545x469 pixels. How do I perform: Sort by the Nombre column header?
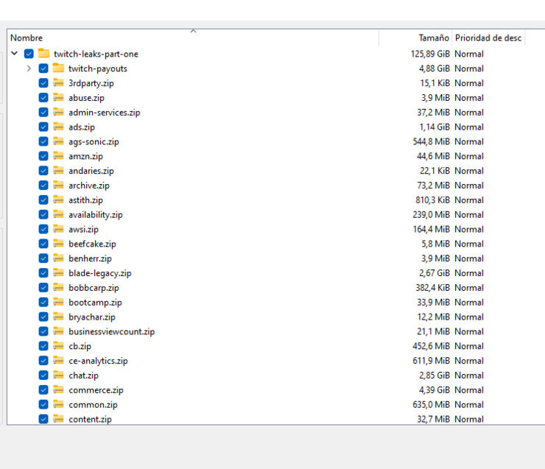[27, 38]
